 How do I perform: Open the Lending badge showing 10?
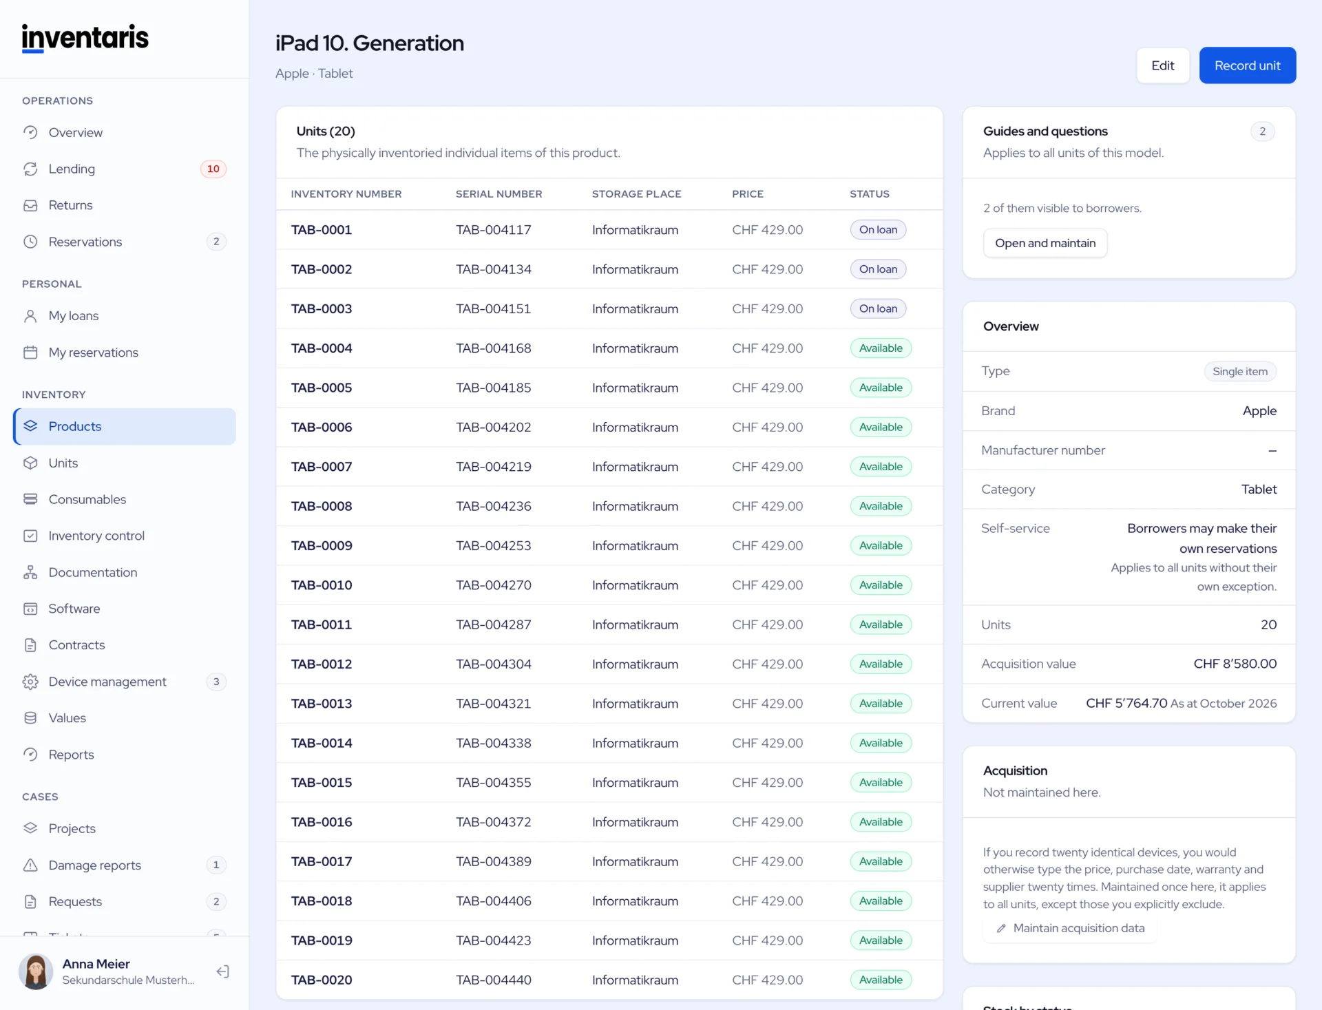(x=213, y=169)
